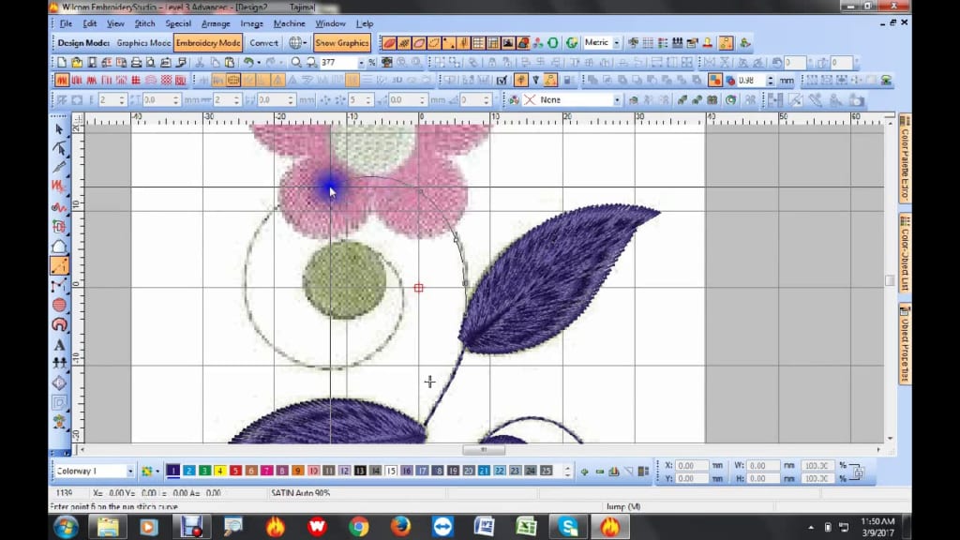The image size is (960, 540).
Task: Click the Convert button
Action: click(263, 43)
